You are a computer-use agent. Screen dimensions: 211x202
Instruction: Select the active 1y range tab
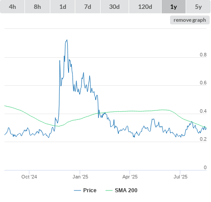pos(174,7)
